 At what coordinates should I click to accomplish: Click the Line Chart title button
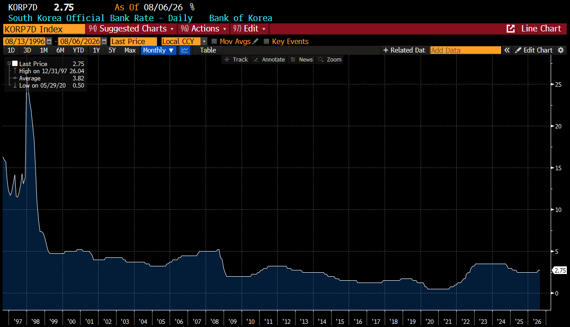[x=541, y=29]
